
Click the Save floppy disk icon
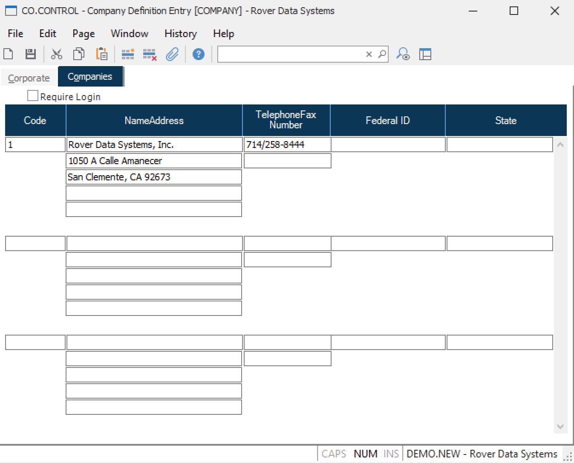pyautogui.click(x=30, y=54)
